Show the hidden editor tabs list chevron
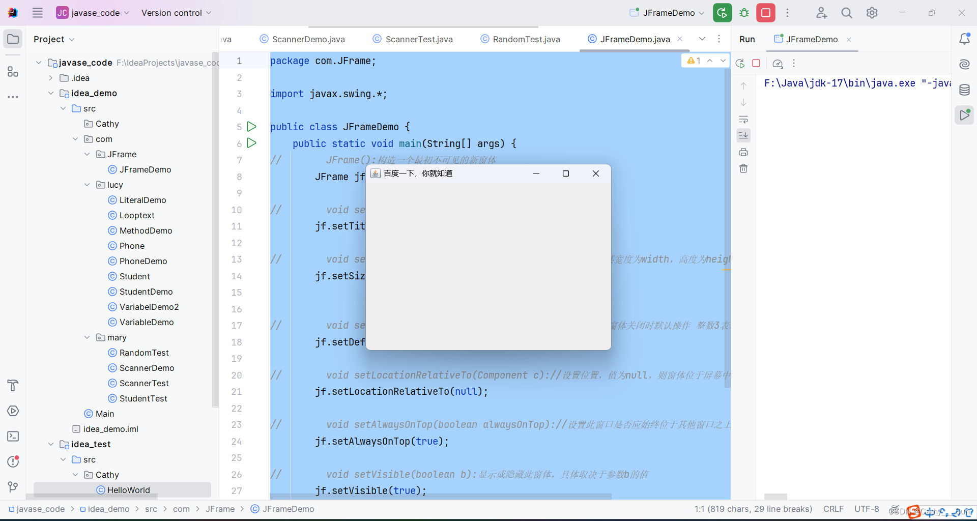Viewport: 977px width, 521px height. click(x=702, y=39)
